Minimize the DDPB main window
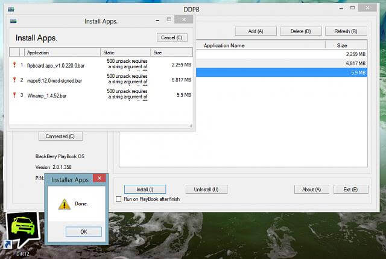This screenshot has height=259, width=386. [x=341, y=8]
